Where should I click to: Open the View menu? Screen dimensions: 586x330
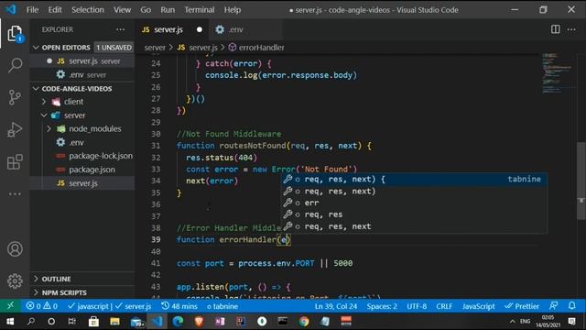click(122, 10)
